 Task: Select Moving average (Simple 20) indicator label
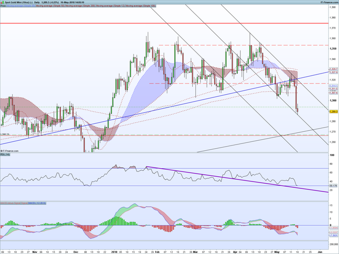(x=21, y=6)
